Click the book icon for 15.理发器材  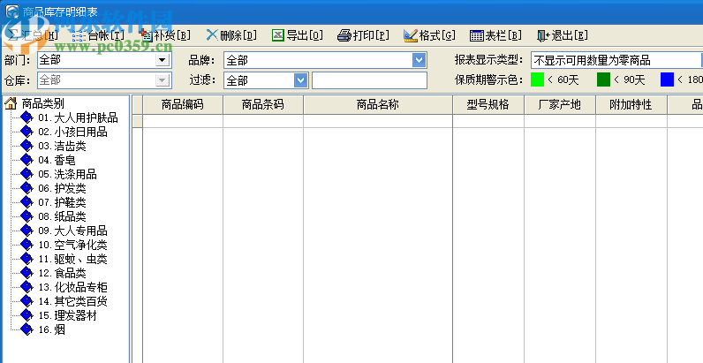[26, 315]
